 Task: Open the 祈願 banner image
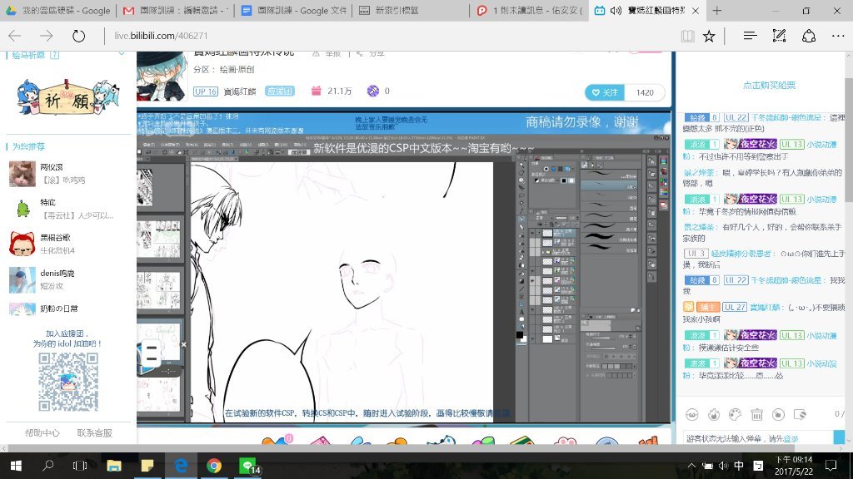coord(68,97)
